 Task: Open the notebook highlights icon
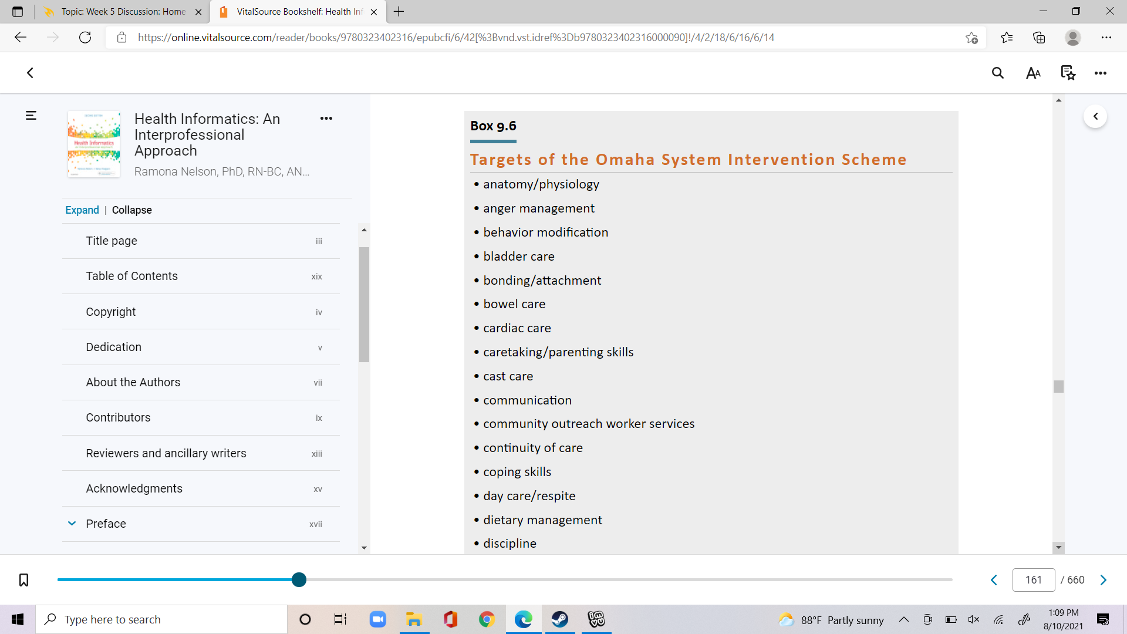(1068, 73)
